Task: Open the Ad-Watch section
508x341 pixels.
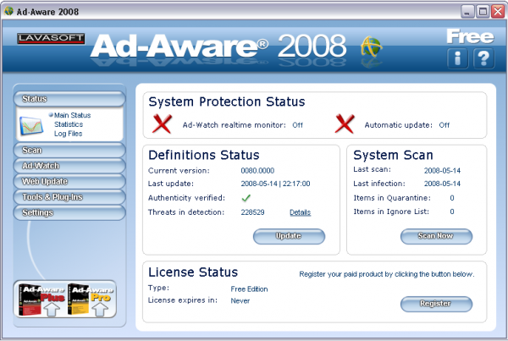Action: 69,166
